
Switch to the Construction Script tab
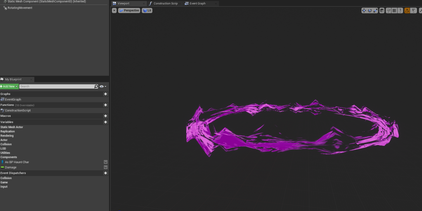165,3
